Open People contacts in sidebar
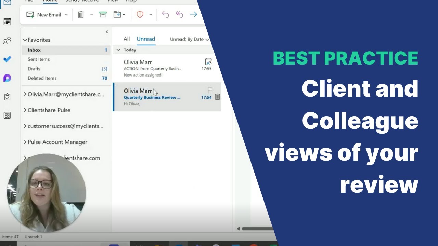This screenshot has height=246, width=438. [7, 41]
